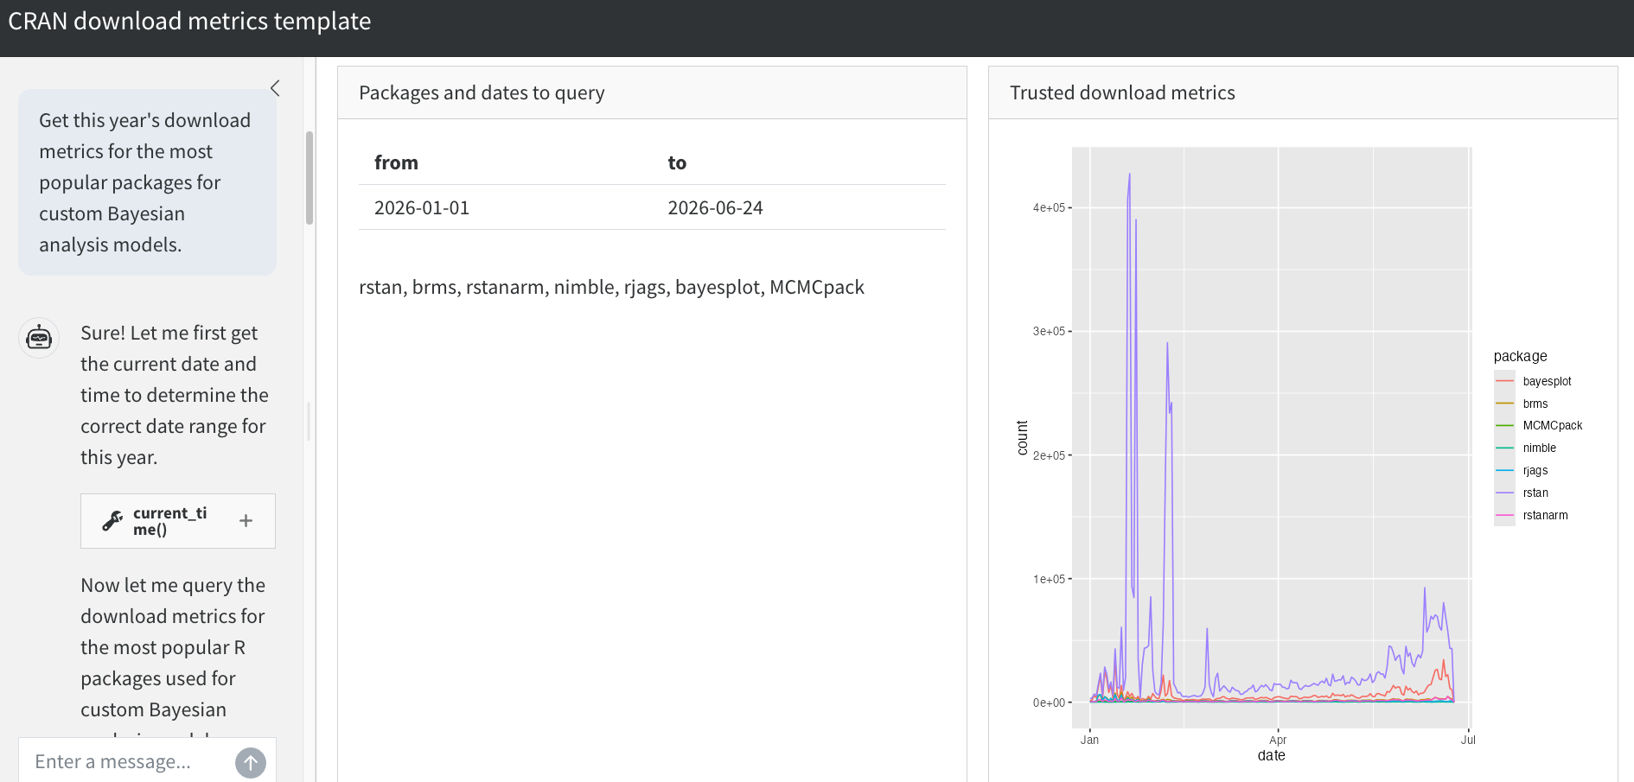Click the 3e+05 y-axis label
1634x782 pixels.
[x=1049, y=331]
